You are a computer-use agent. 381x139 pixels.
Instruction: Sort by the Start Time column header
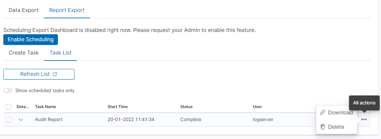118,107
